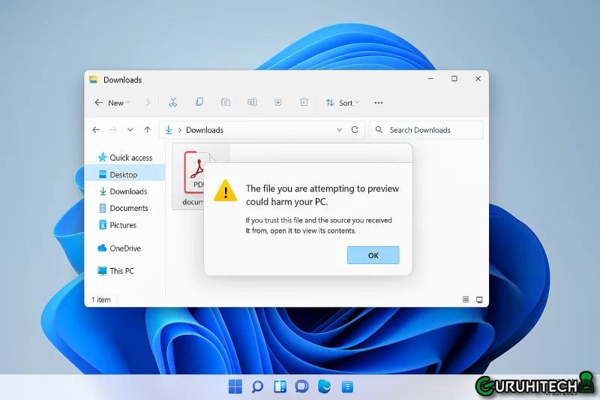Click the Delete trash icon
This screenshot has height=400, width=600.
tap(304, 102)
